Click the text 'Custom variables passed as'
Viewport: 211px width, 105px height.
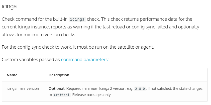(x=31, y=60)
